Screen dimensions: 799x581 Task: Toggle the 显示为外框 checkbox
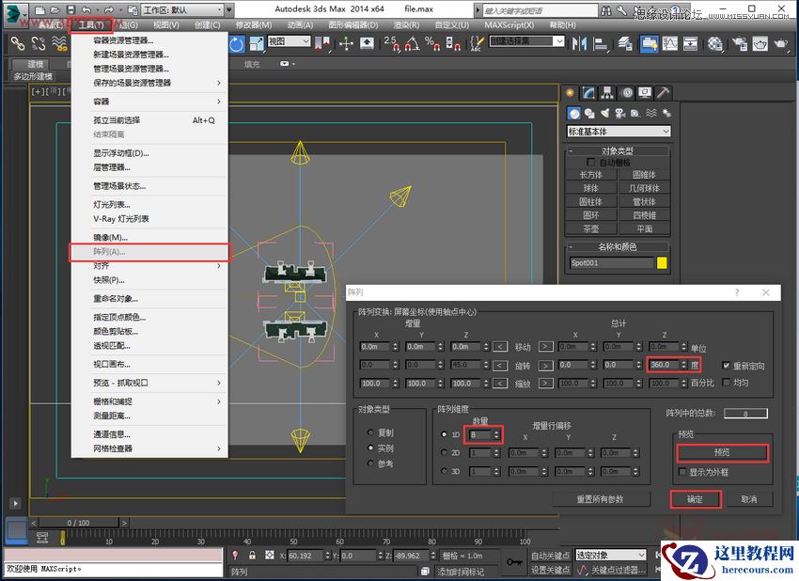pyautogui.click(x=683, y=471)
